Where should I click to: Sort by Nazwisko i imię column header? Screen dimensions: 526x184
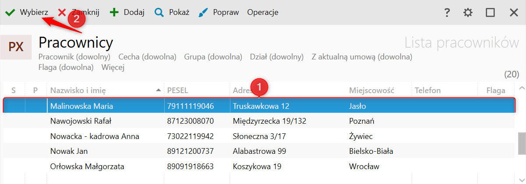coord(78,90)
